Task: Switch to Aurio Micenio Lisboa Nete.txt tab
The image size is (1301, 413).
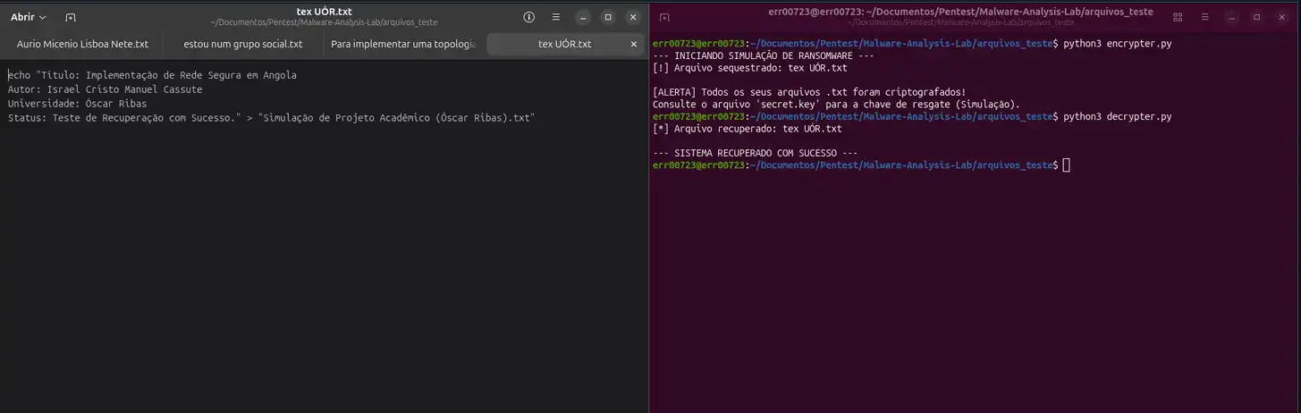Action: coord(82,44)
